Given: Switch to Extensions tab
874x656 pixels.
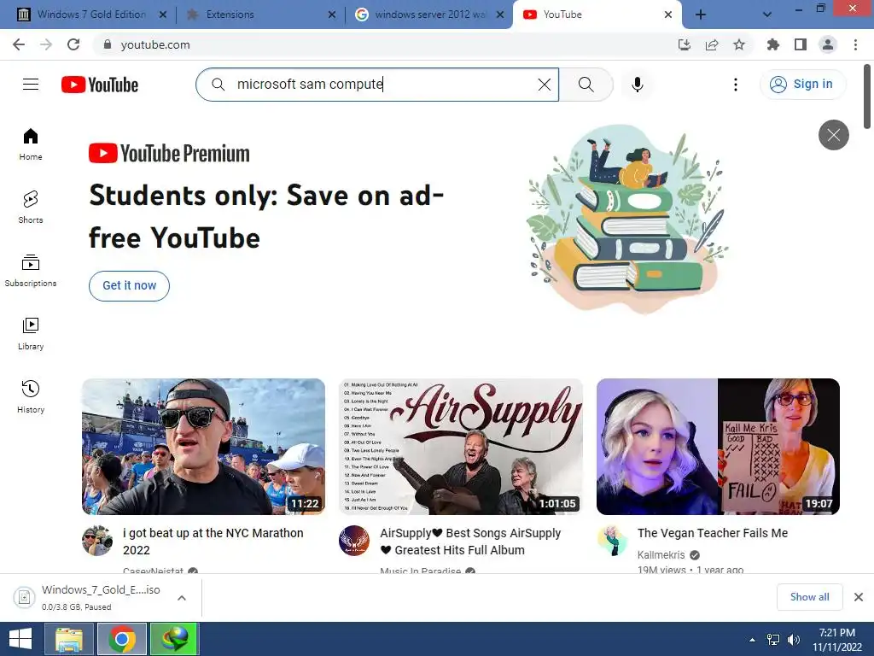Looking at the screenshot, I should [x=230, y=15].
